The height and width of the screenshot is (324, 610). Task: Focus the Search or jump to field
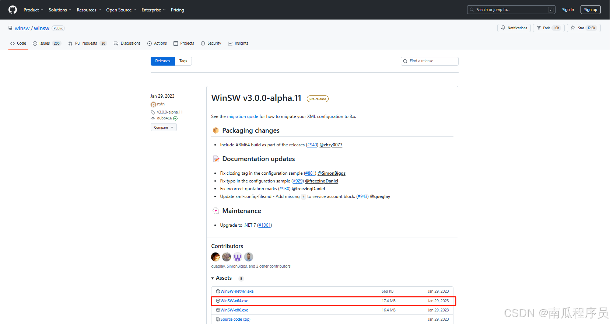click(511, 10)
